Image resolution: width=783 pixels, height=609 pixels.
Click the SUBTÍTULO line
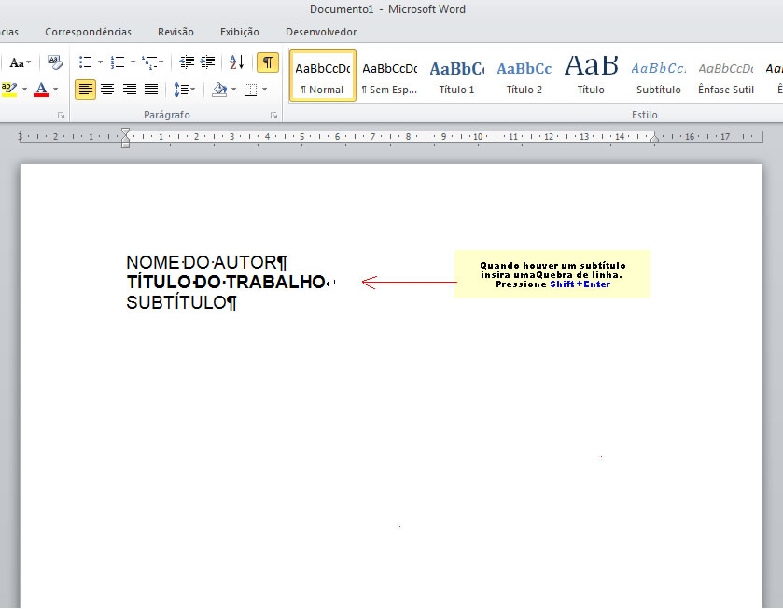181,302
